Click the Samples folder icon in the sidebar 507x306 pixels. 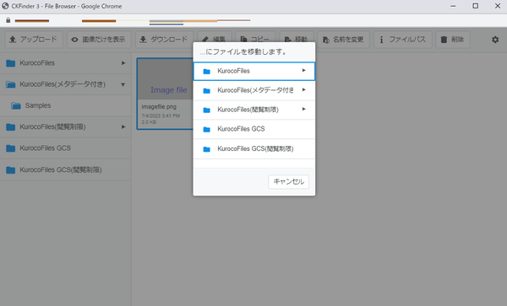click(x=16, y=105)
